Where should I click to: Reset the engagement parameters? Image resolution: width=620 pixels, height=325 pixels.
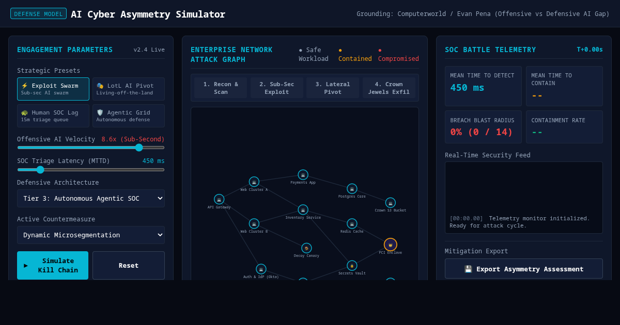click(129, 265)
